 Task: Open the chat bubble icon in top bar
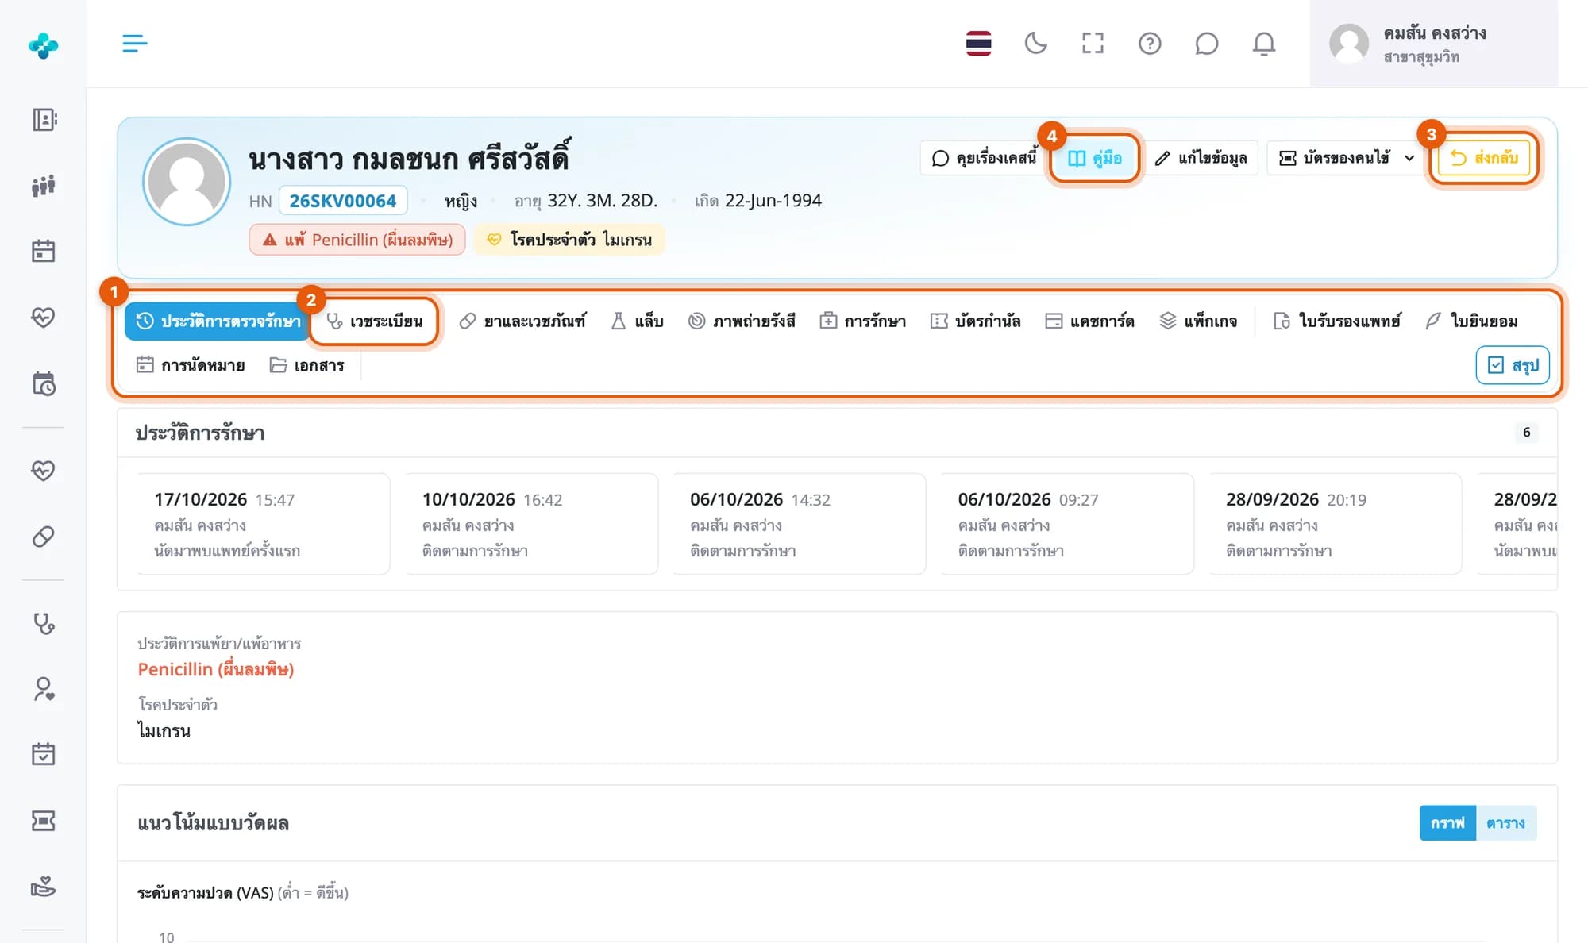tap(1206, 44)
